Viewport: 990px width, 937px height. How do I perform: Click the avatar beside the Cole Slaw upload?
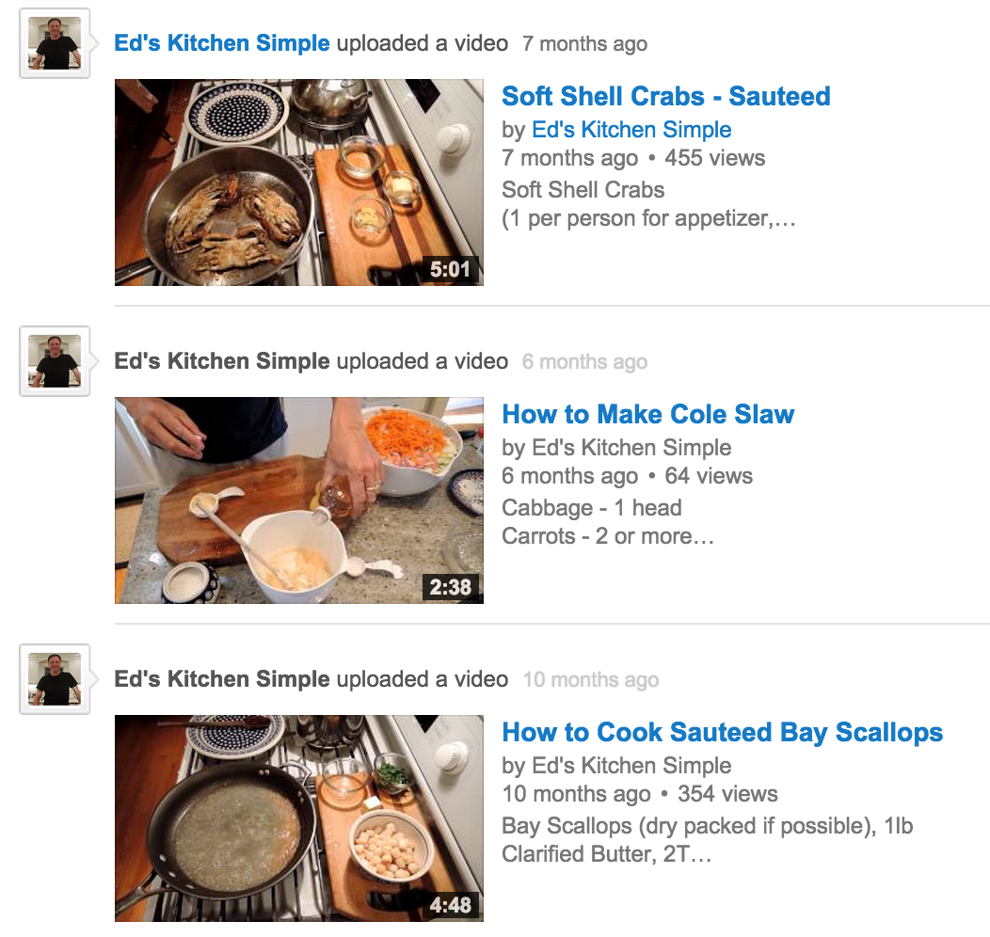55,361
